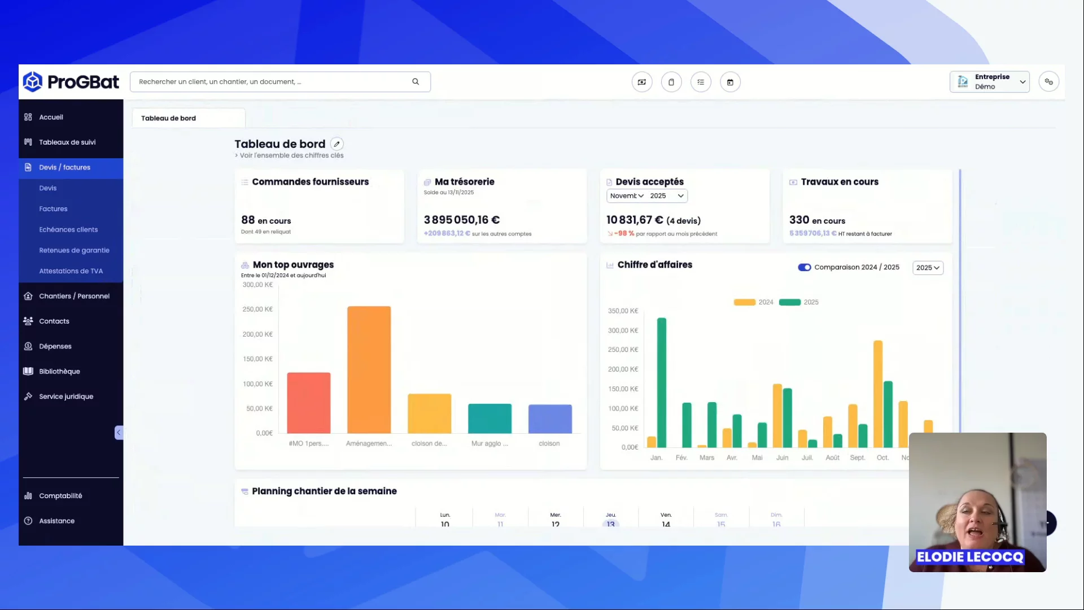Open the Novembre month dropdown in Devis acceptés
Viewport: 1084px width, 610px height.
click(627, 196)
